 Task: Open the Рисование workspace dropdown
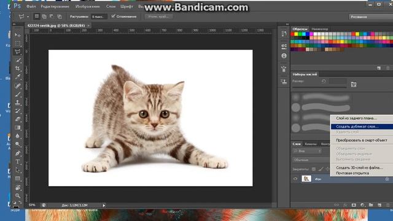tap(371, 17)
